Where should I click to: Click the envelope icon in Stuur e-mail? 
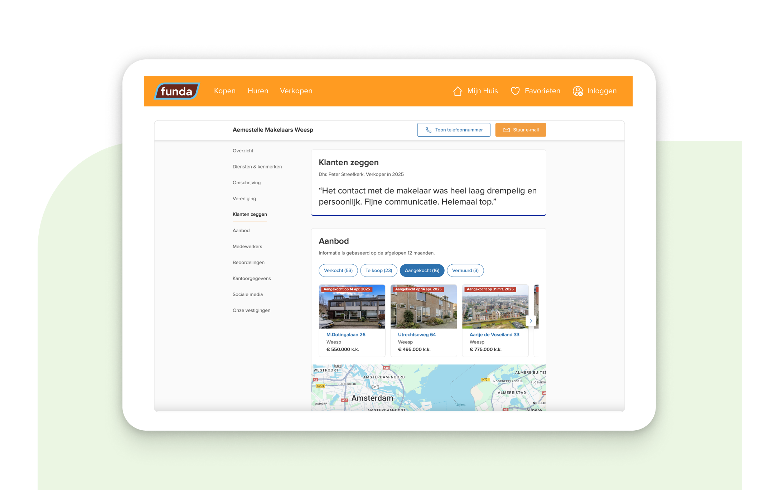click(507, 130)
